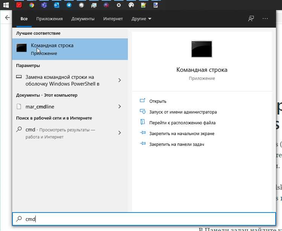Expand arrow for cmd web search result
The height and width of the screenshot is (231, 282).
(x=120, y=133)
